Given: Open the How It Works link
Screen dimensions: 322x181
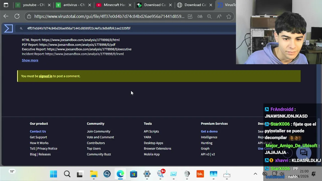Looking at the screenshot, I should click(x=39, y=143).
